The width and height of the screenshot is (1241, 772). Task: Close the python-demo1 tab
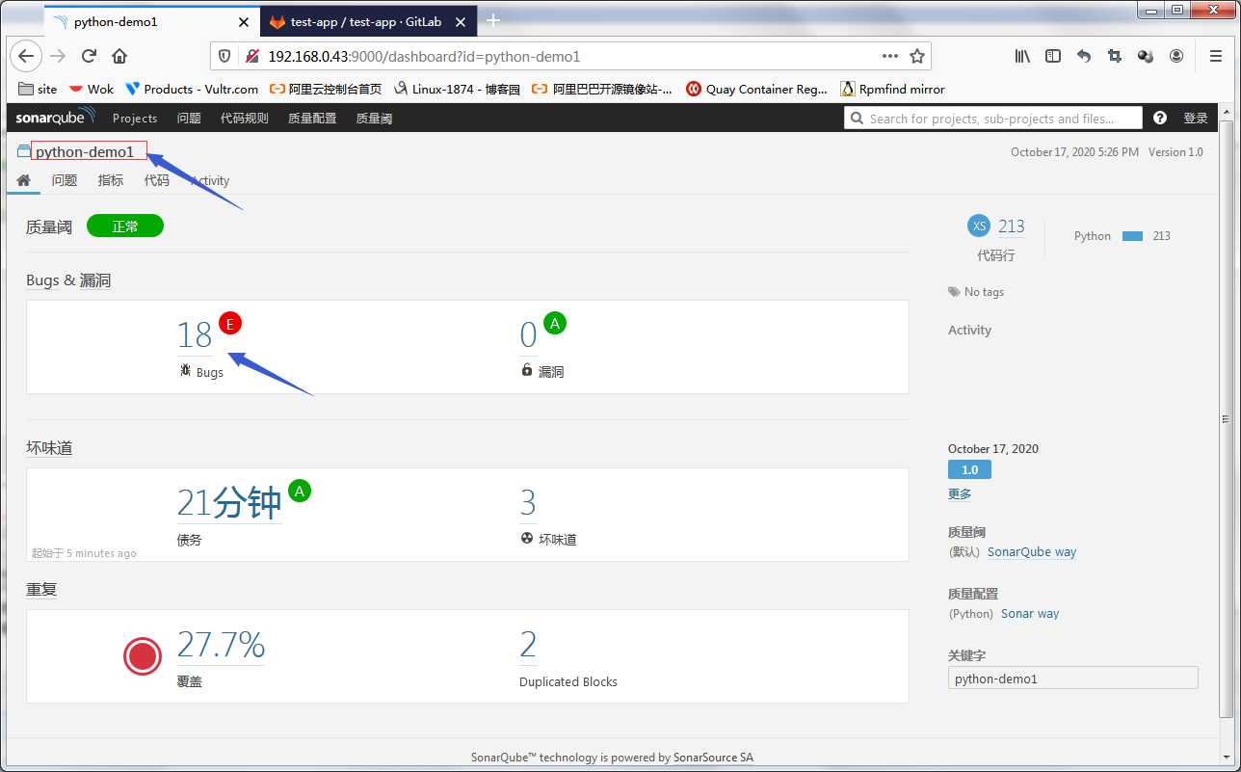(243, 21)
